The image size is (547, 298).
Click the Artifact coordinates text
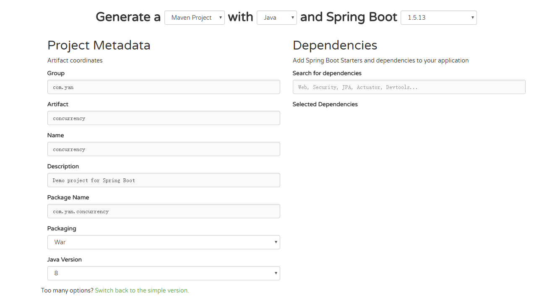[x=75, y=60]
